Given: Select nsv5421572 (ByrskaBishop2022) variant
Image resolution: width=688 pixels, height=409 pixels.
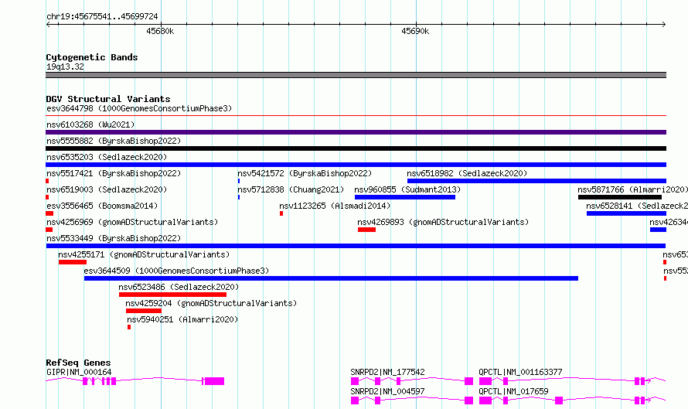Looking at the screenshot, I should [x=305, y=173].
